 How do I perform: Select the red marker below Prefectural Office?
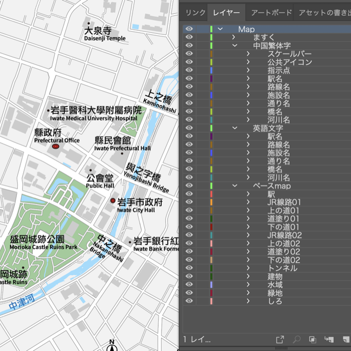[x=56, y=147]
